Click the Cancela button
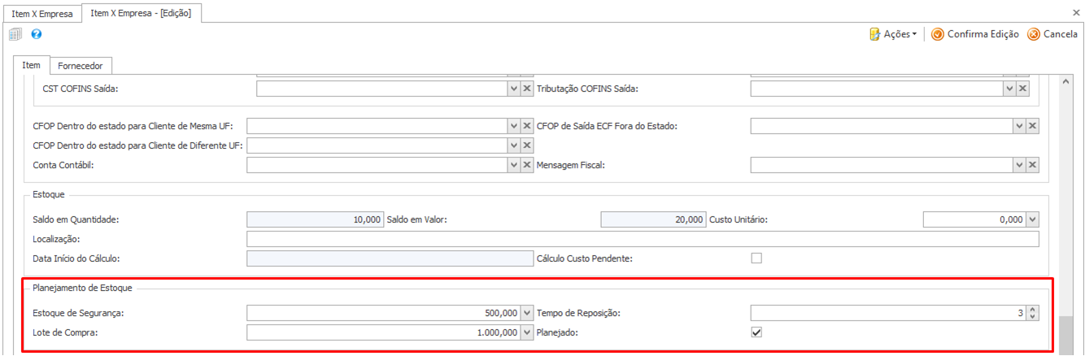This screenshot has width=1085, height=356. click(1052, 34)
